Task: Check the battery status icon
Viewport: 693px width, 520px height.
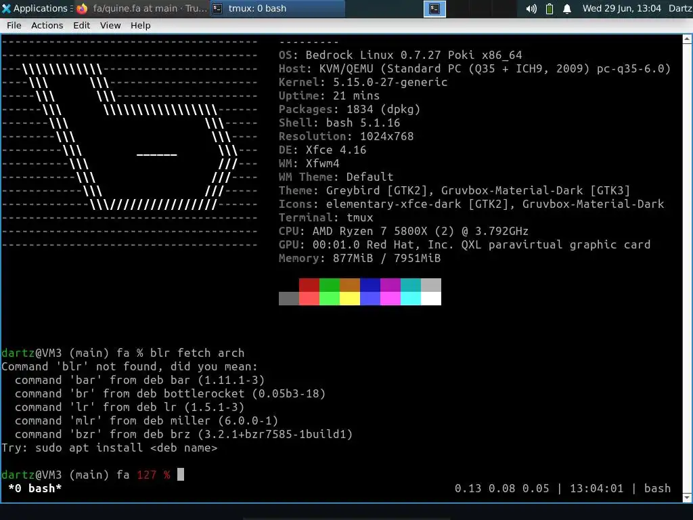Action: [550, 9]
